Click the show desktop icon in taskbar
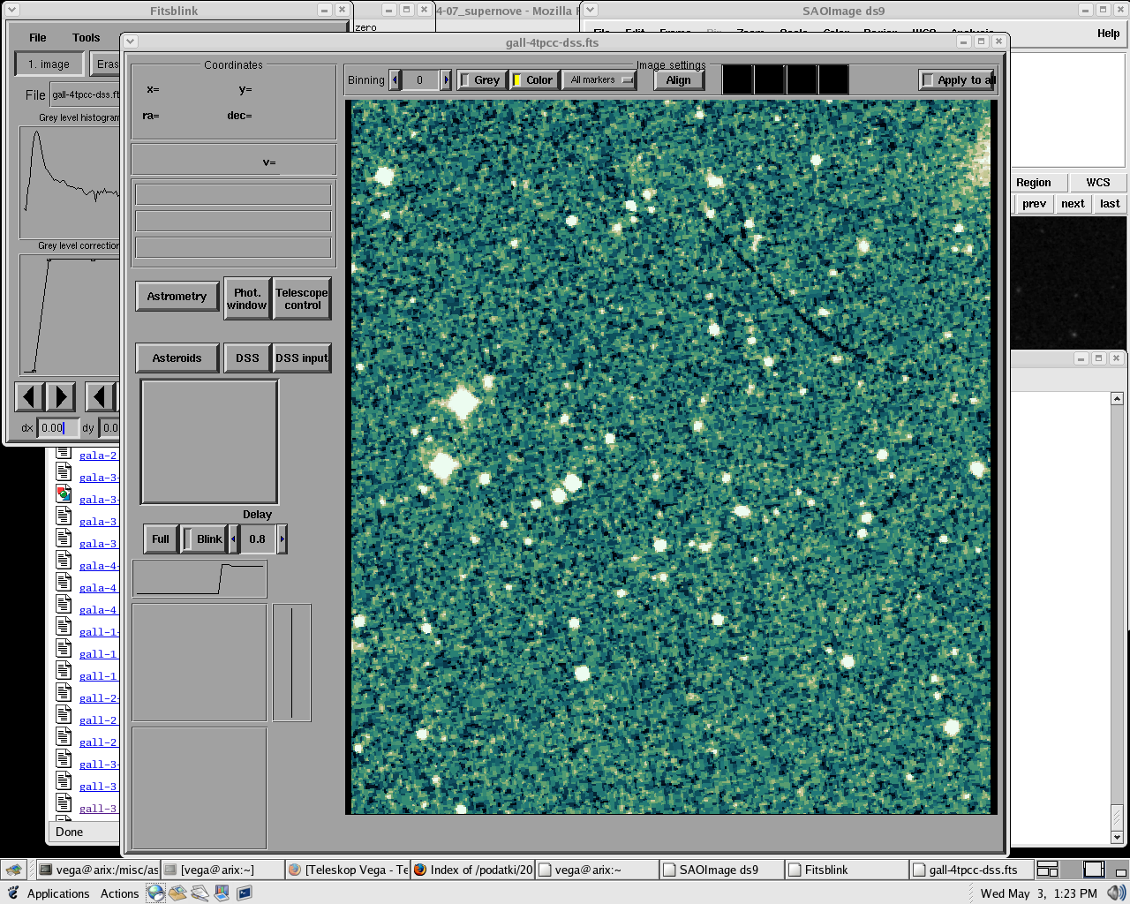1130x904 pixels. tap(13, 870)
